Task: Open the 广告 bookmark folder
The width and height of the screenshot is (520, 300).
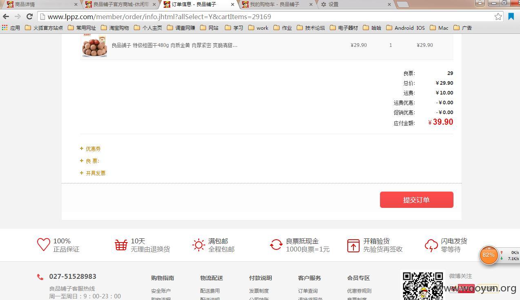Action: (x=463, y=28)
